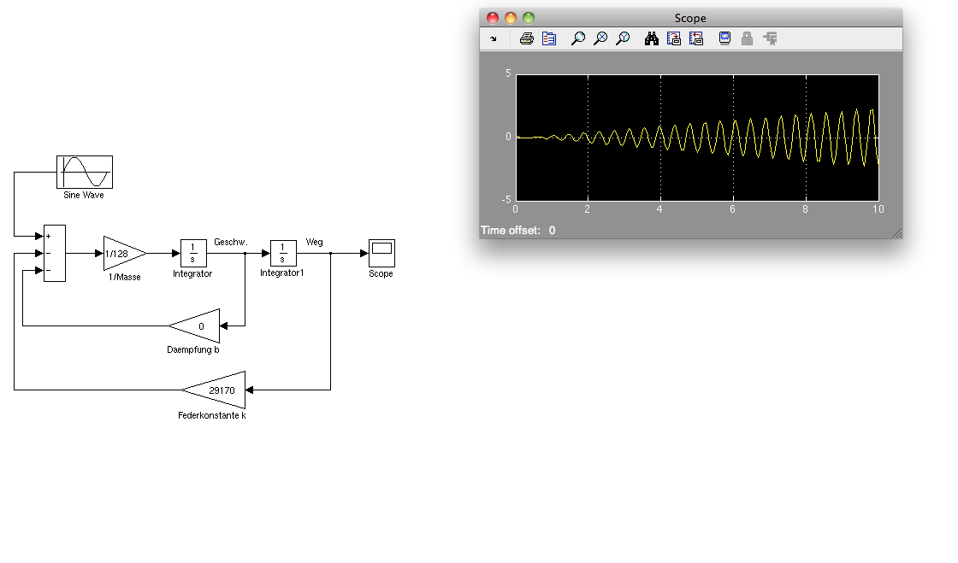Click the sum block with three inputs
The height and width of the screenshot is (563, 958).
tap(54, 253)
